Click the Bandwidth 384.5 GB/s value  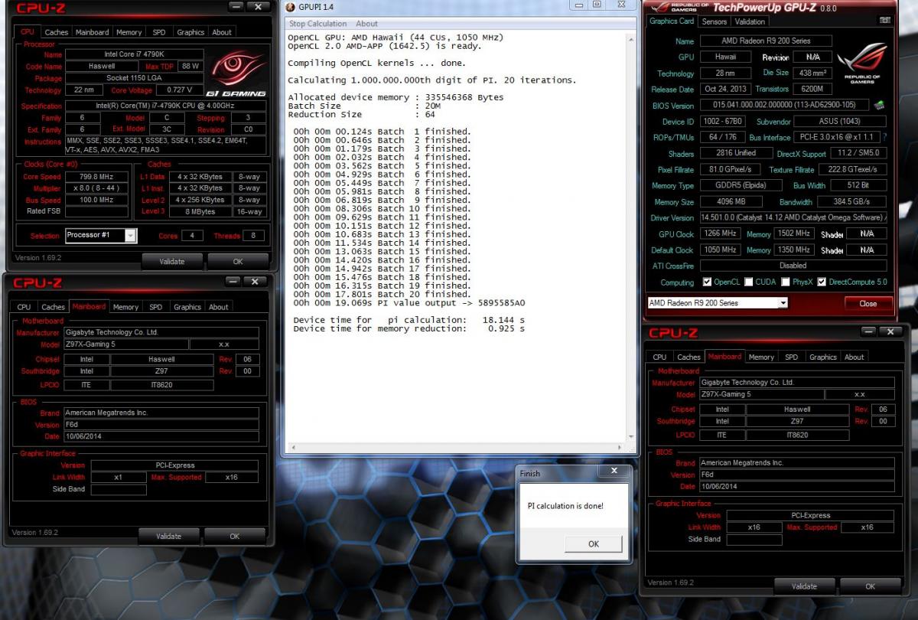[x=852, y=202]
